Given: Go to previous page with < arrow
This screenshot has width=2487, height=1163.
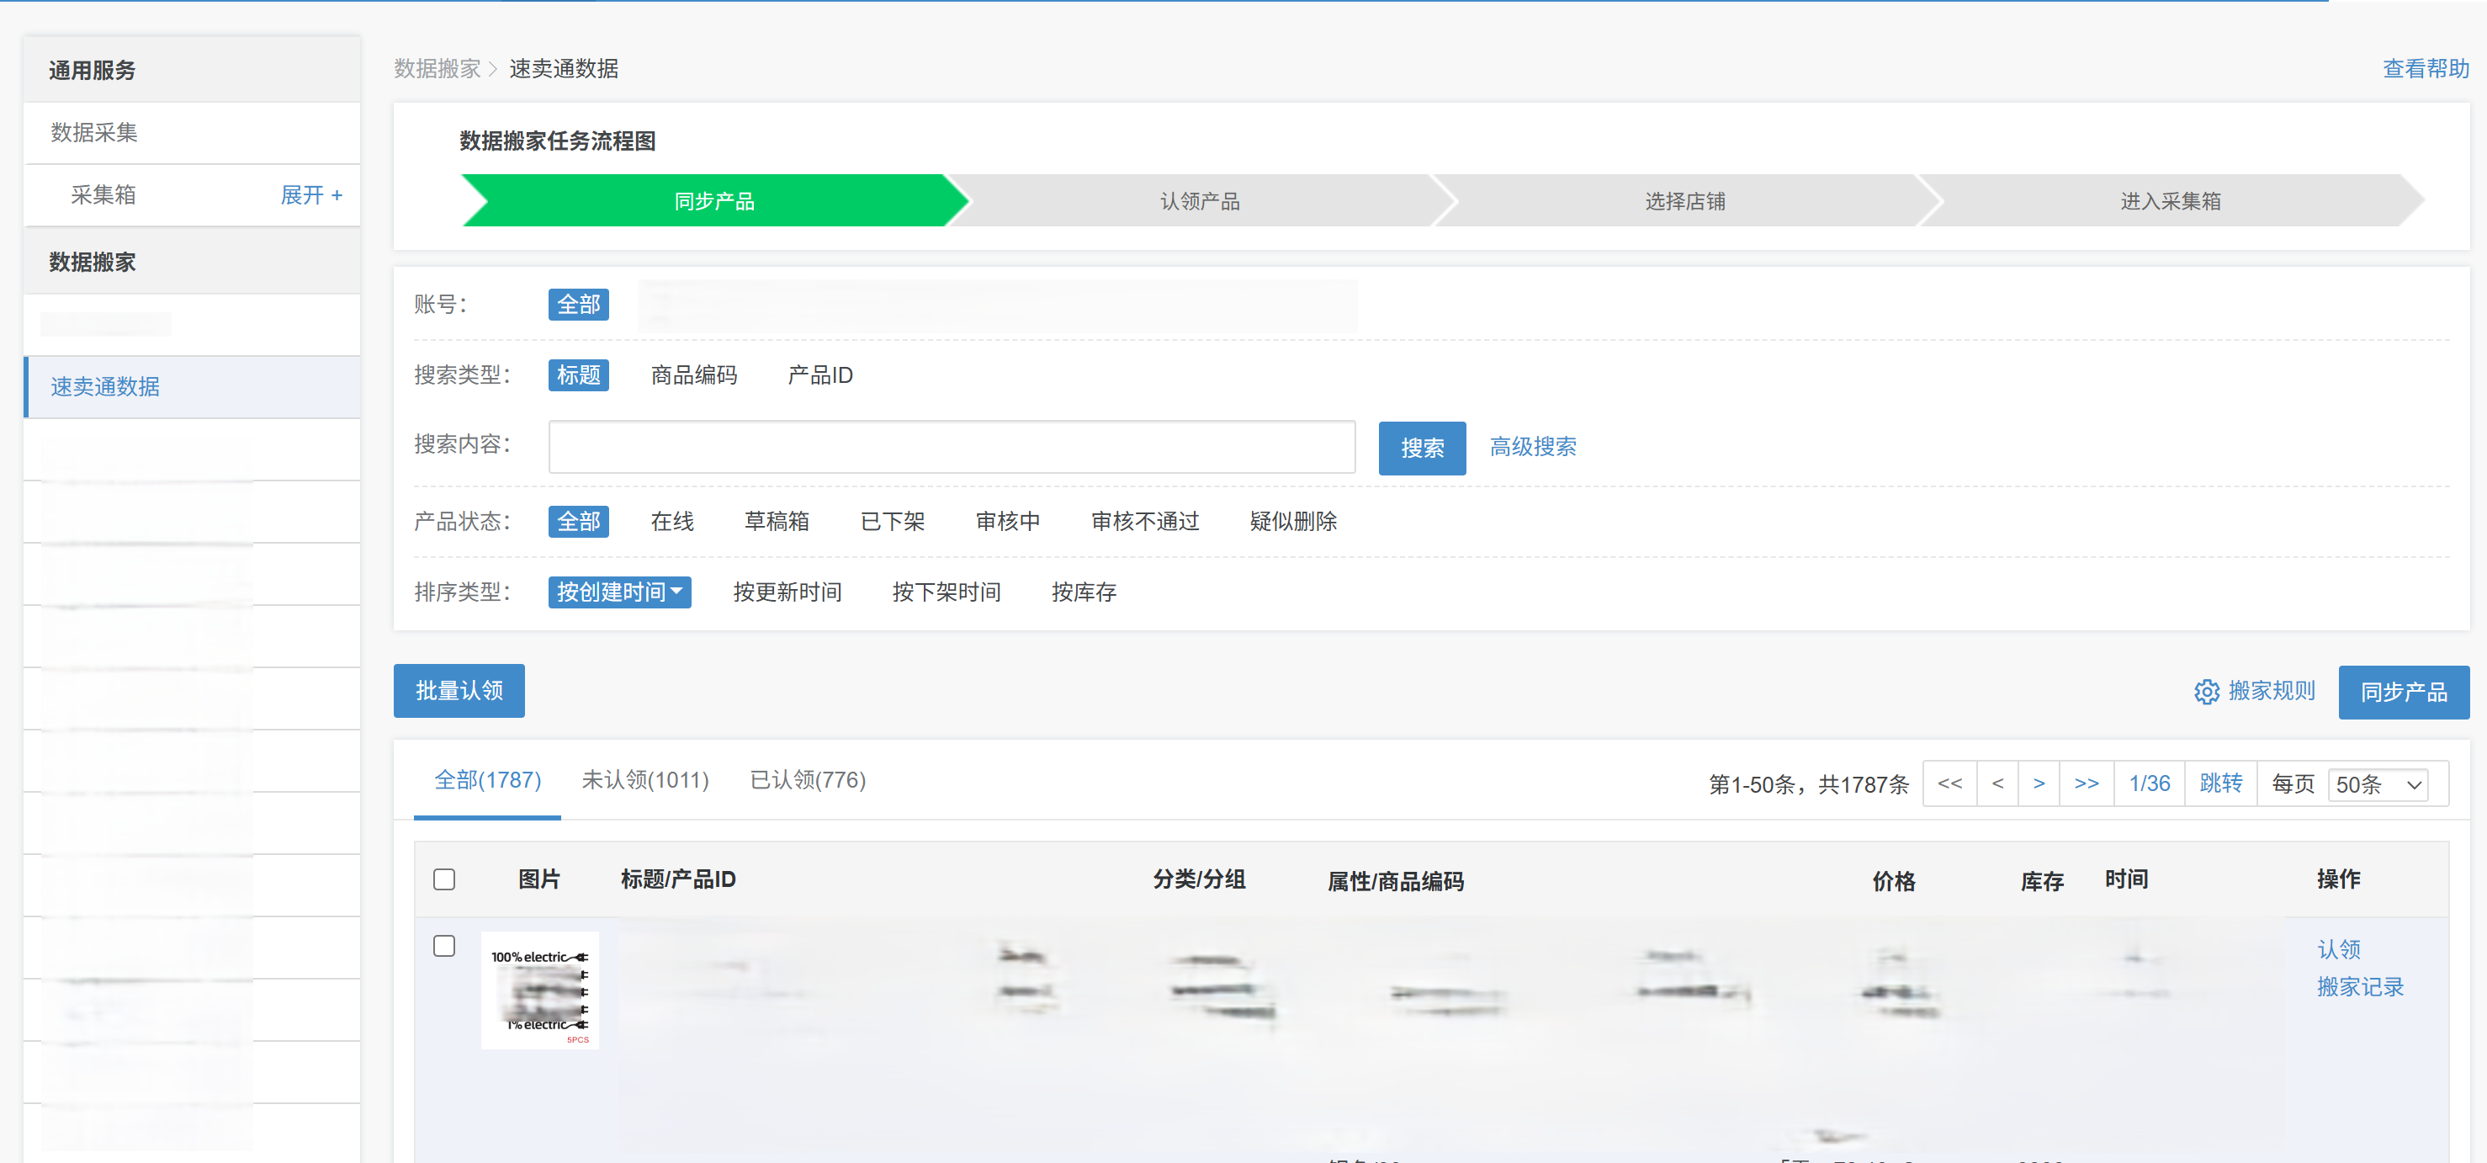Looking at the screenshot, I should pyautogui.click(x=1997, y=783).
